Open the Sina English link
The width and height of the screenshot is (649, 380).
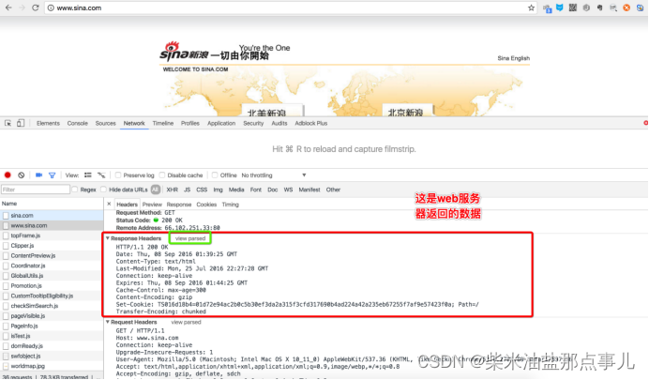[x=514, y=58]
